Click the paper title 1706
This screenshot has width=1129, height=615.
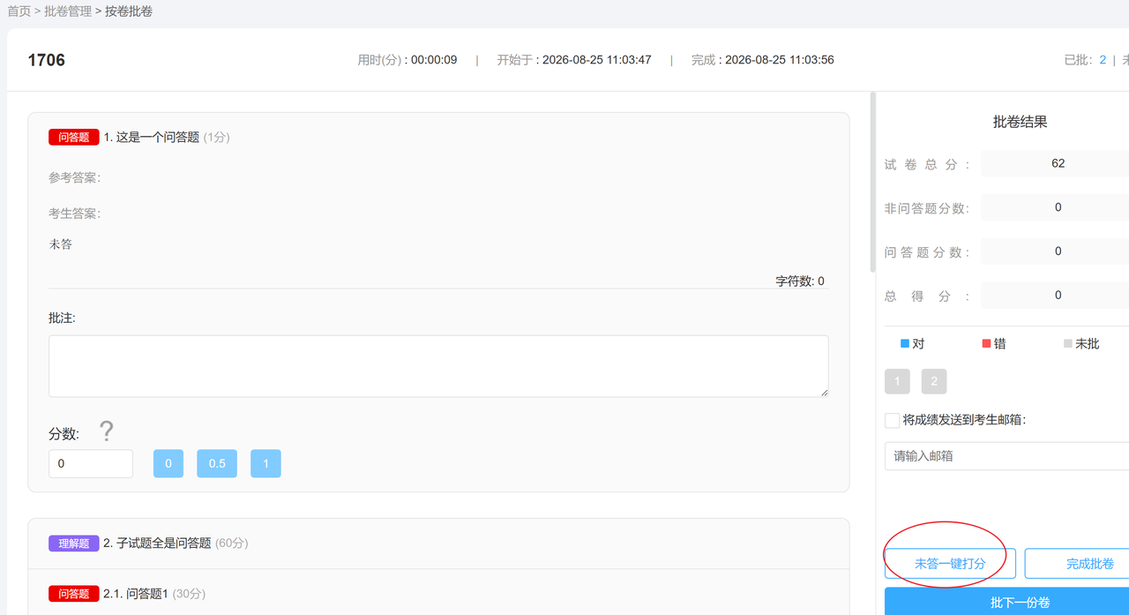(x=47, y=60)
